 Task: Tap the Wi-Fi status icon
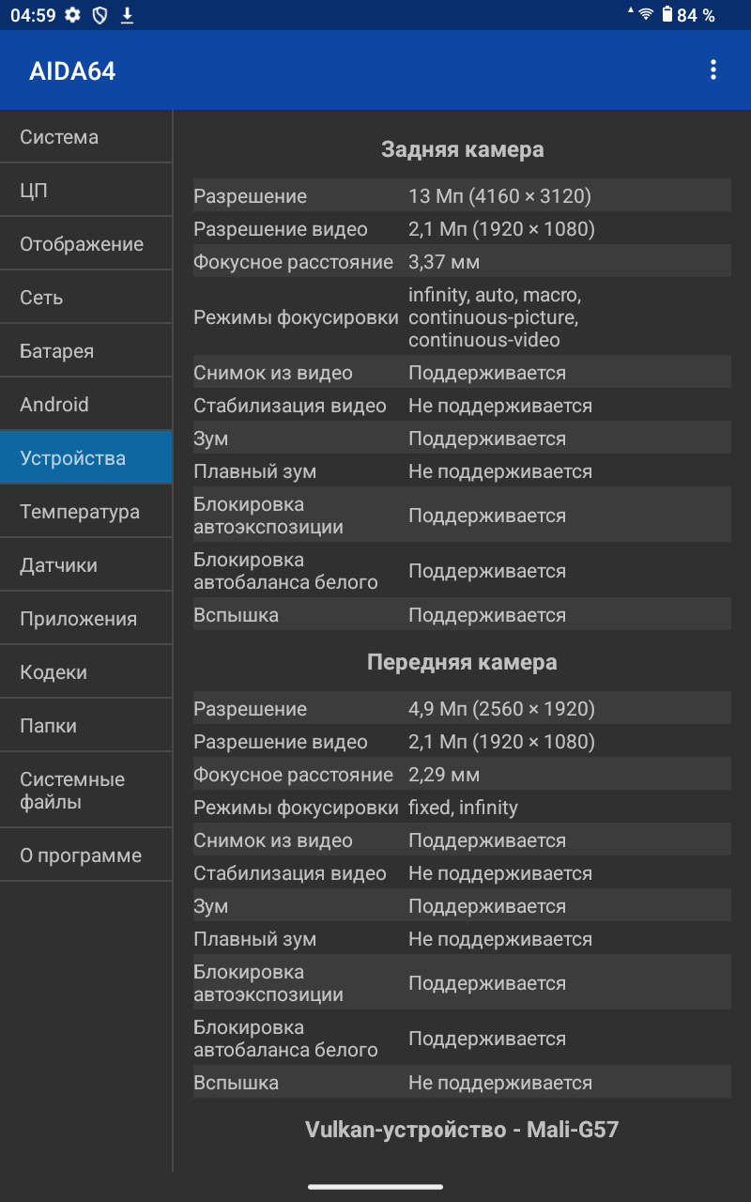coord(645,14)
